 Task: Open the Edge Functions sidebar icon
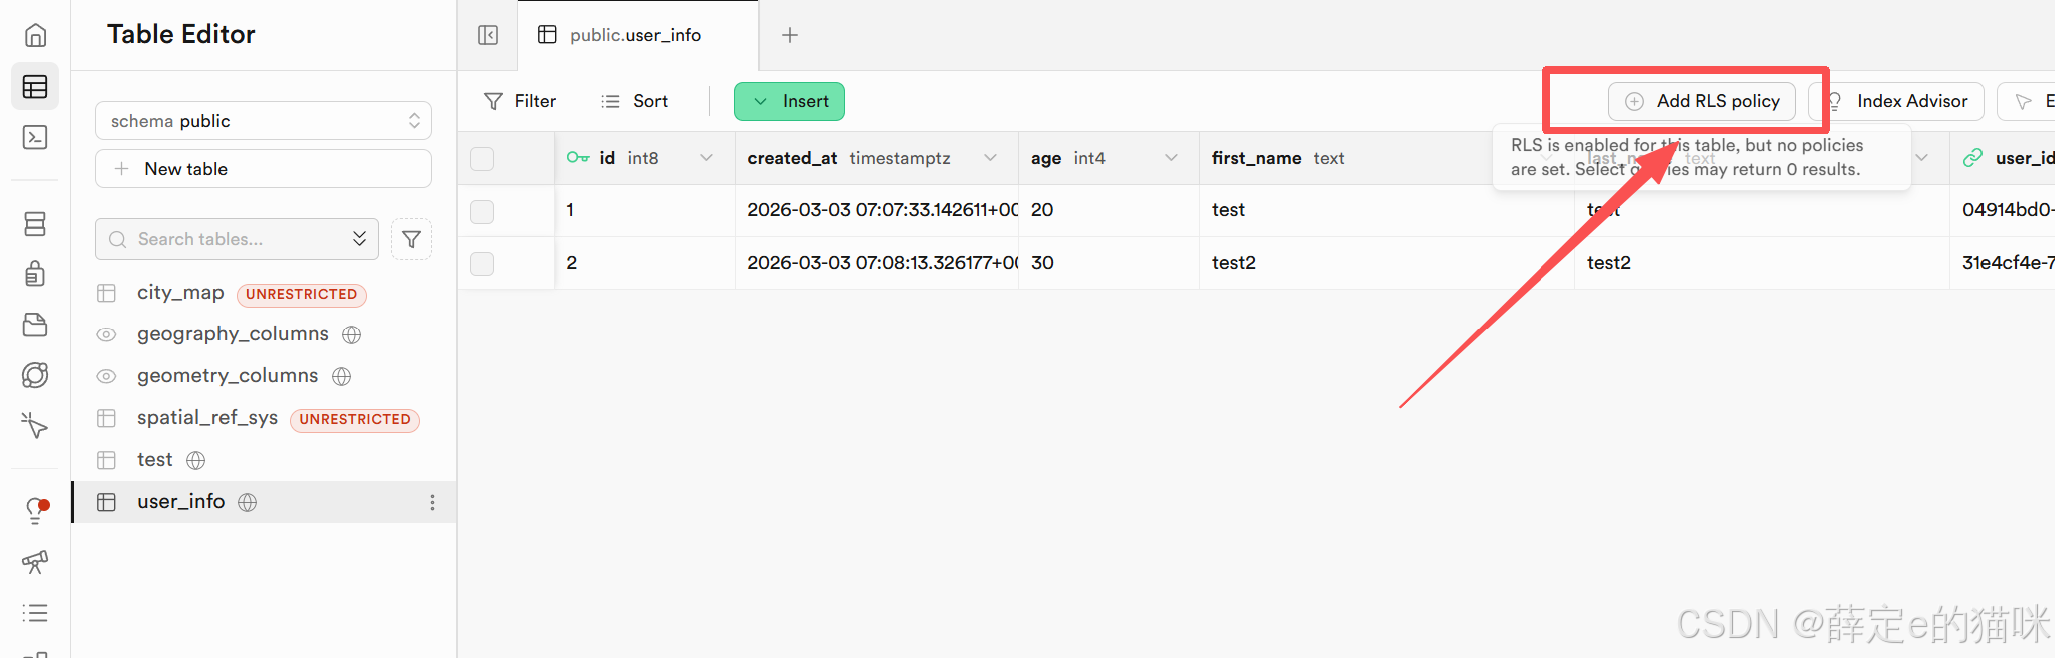pyautogui.click(x=35, y=375)
